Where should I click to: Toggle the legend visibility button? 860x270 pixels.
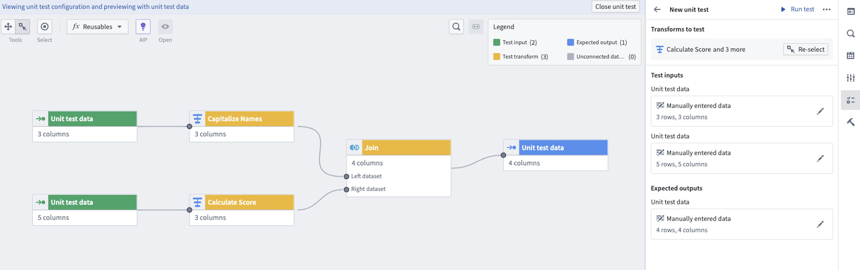476,27
